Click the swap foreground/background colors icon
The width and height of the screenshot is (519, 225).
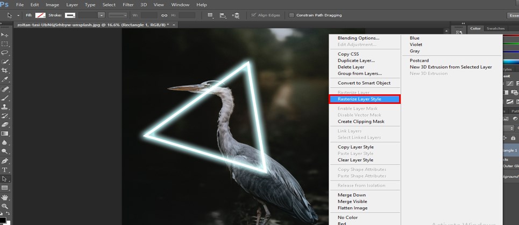[8, 214]
